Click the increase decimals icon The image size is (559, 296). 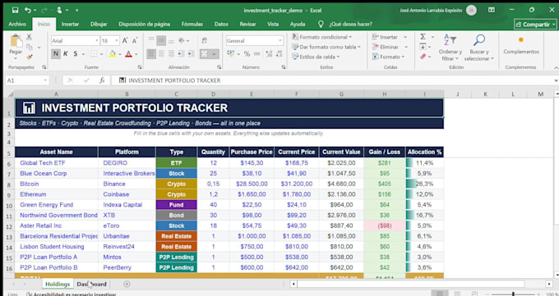[269, 54]
